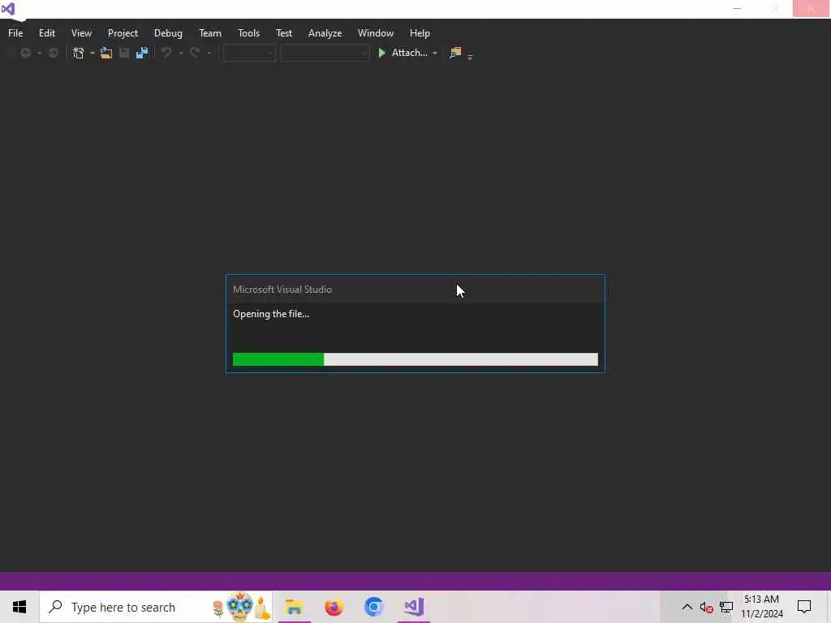Open the Analyze menu

[x=325, y=32]
